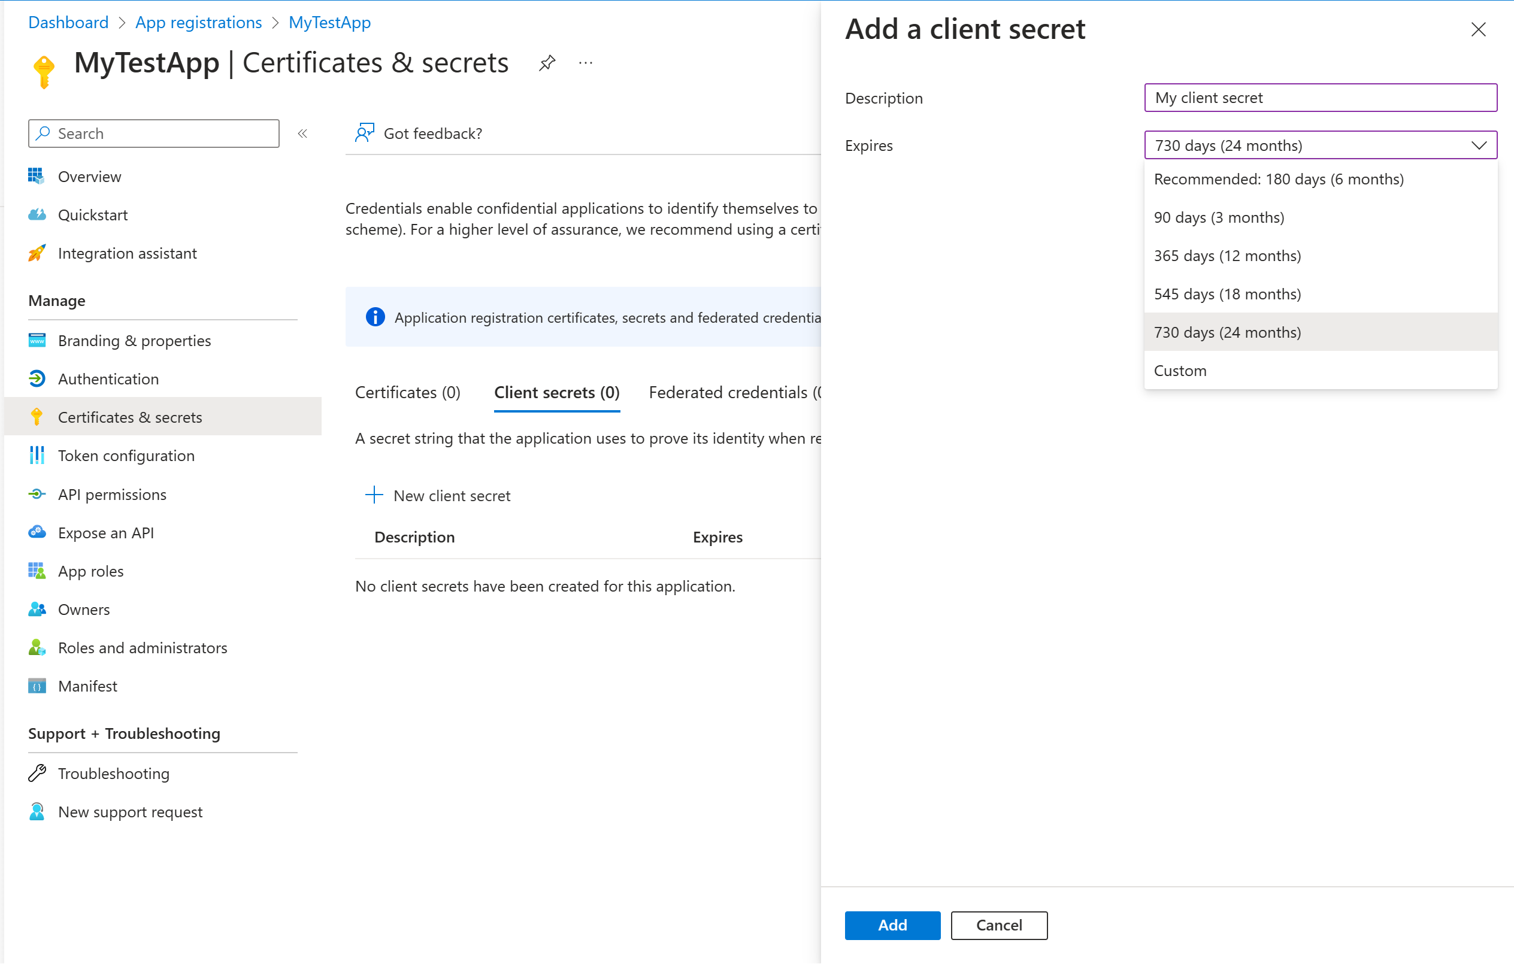This screenshot has height=964, width=1514.
Task: Choose 545 days (18 months) option
Action: click(1321, 294)
